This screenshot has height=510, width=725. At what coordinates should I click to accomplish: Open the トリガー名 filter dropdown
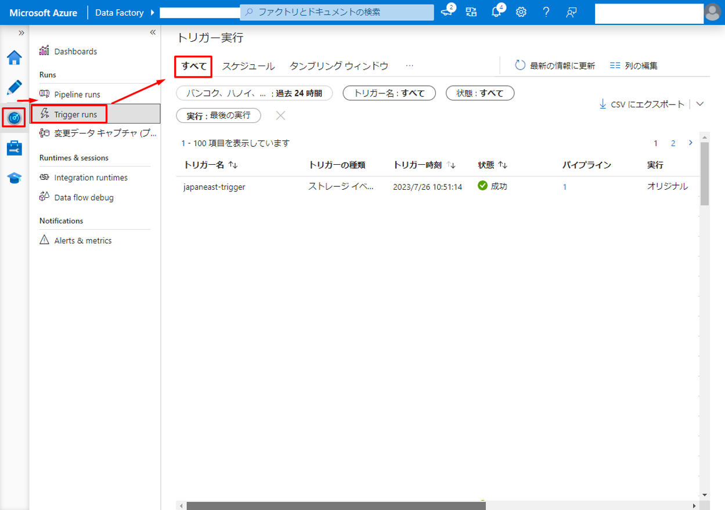pos(389,93)
